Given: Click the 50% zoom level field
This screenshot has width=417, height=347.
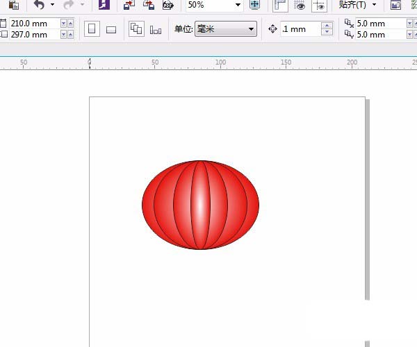Looking at the screenshot, I should (x=210, y=5).
